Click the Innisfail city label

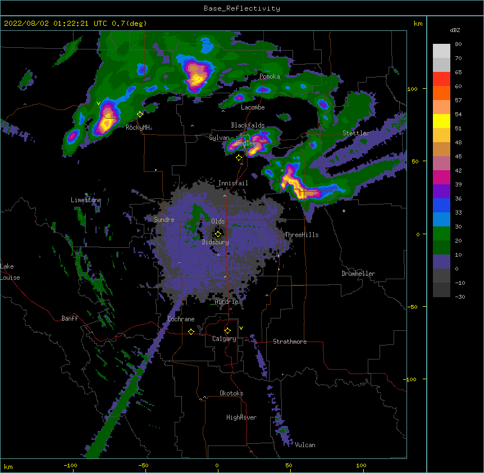tap(233, 183)
